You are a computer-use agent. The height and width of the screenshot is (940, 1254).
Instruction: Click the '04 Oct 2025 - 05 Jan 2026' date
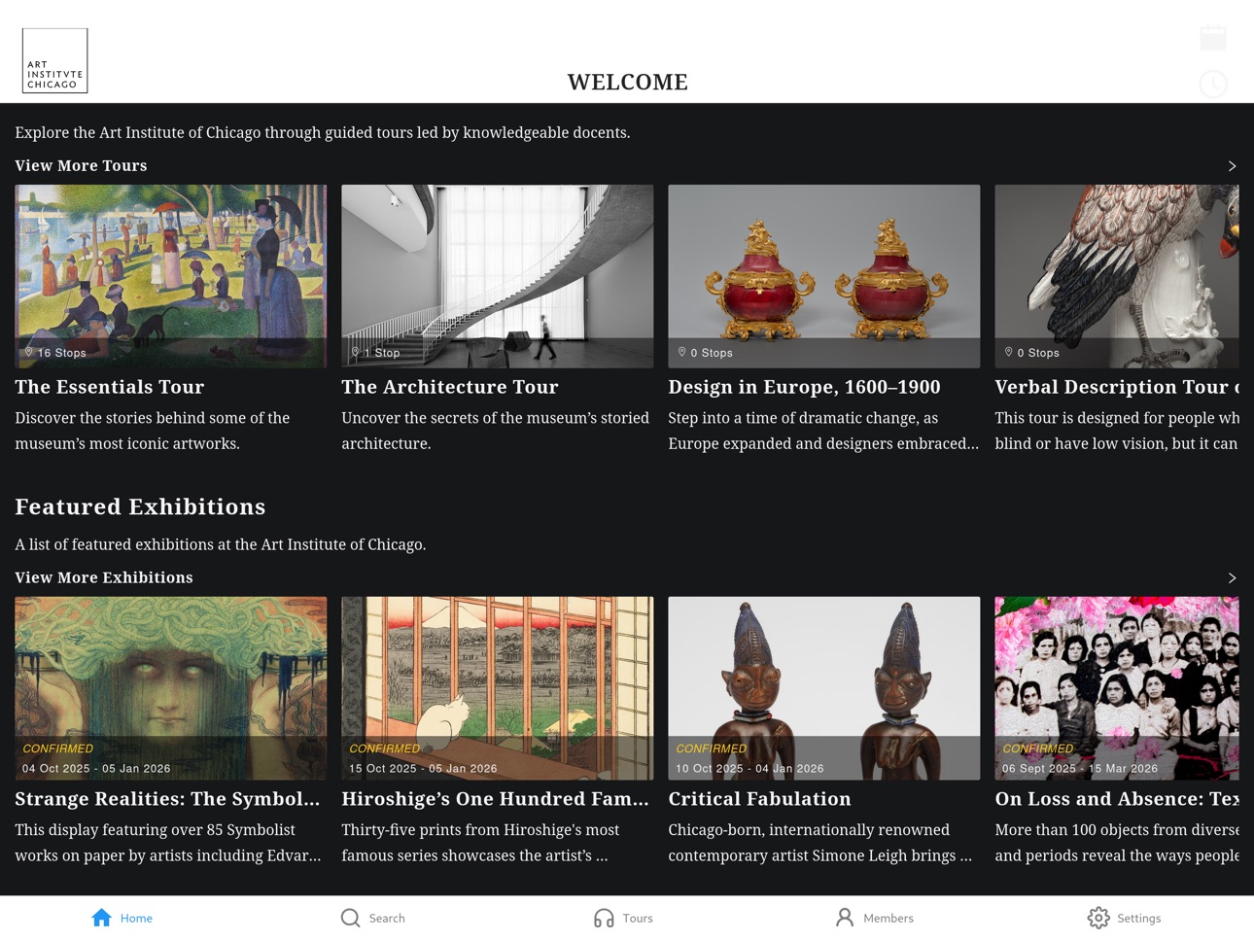click(96, 768)
